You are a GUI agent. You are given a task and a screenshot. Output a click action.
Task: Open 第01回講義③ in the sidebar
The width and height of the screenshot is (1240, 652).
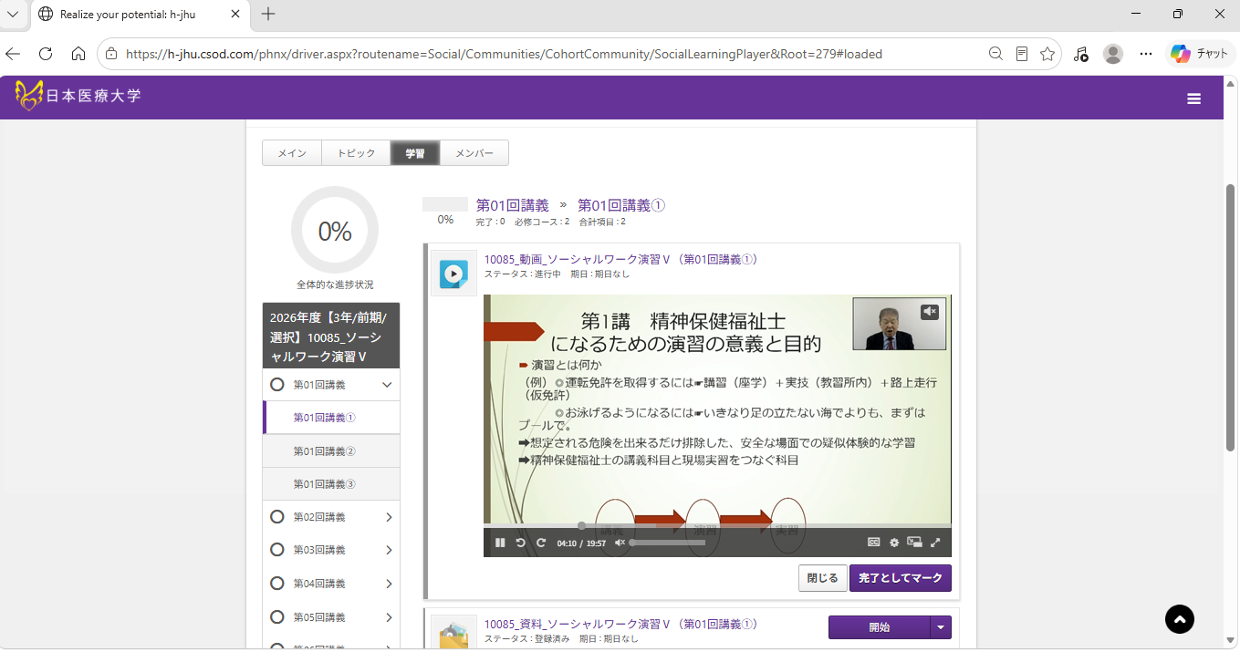(331, 484)
